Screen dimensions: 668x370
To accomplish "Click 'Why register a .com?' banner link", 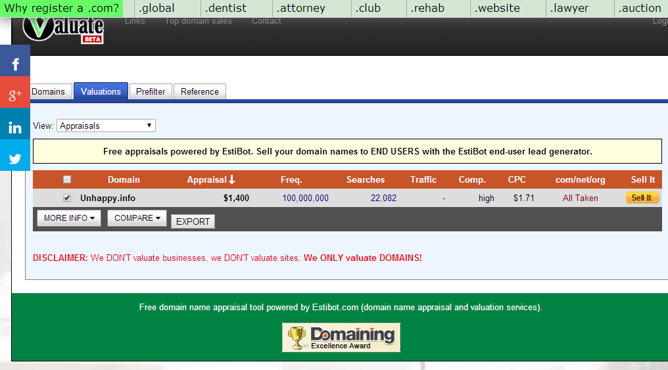I will pos(61,9).
